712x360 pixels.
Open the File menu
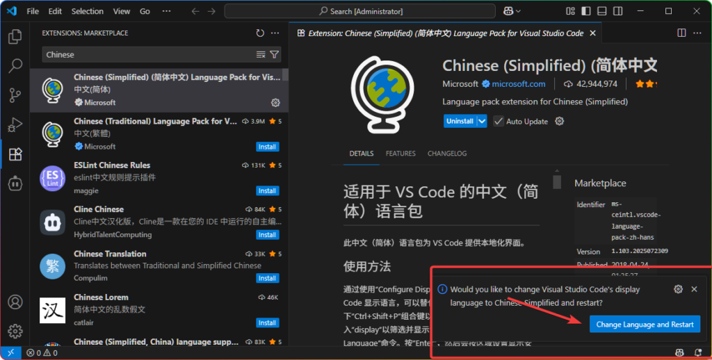pyautogui.click(x=33, y=11)
